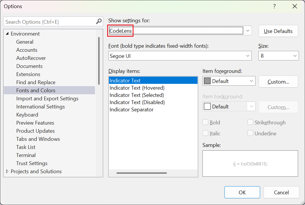This screenshot has height=205, width=305.
Task: Open the Font dropdown
Action: pos(247,56)
